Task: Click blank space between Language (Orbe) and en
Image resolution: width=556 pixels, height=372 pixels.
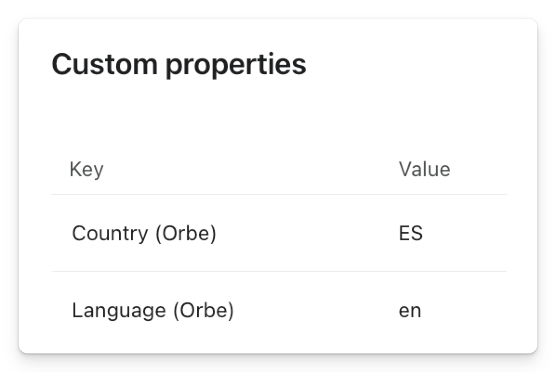Action: click(316, 310)
